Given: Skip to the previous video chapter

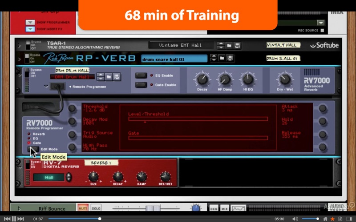Looking at the screenshot, I should click(7, 219).
